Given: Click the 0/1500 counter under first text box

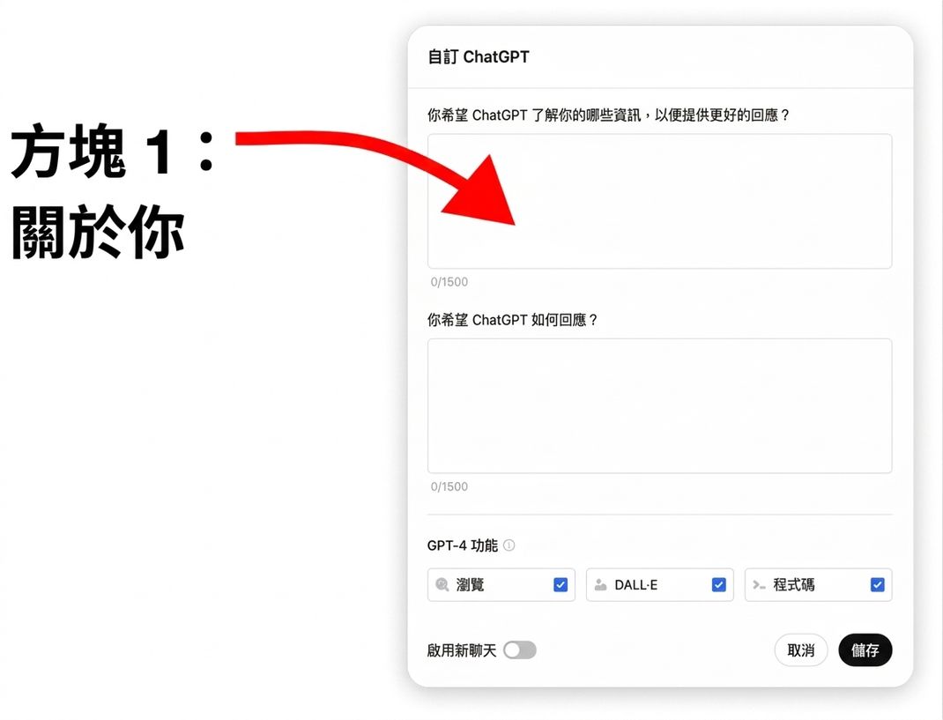Looking at the screenshot, I should tap(449, 281).
